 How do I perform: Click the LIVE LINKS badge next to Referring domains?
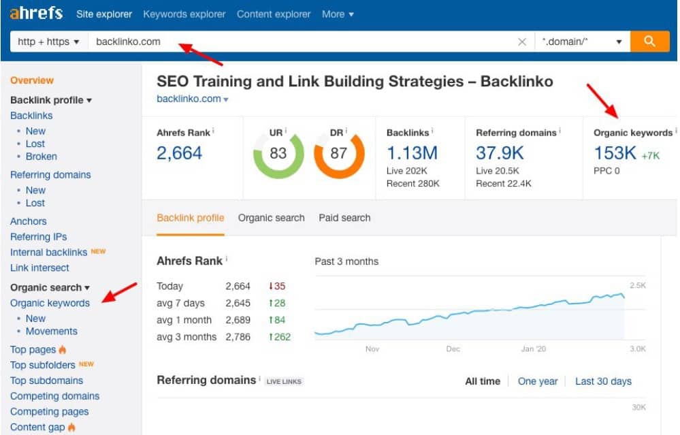click(x=284, y=382)
